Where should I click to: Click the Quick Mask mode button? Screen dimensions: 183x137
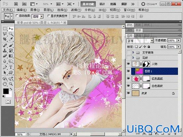point(8,102)
